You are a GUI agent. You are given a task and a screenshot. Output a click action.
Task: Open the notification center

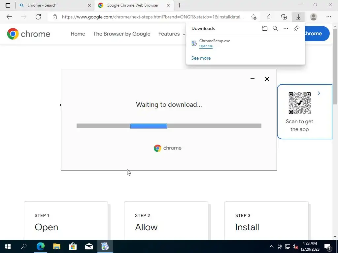[328, 247]
